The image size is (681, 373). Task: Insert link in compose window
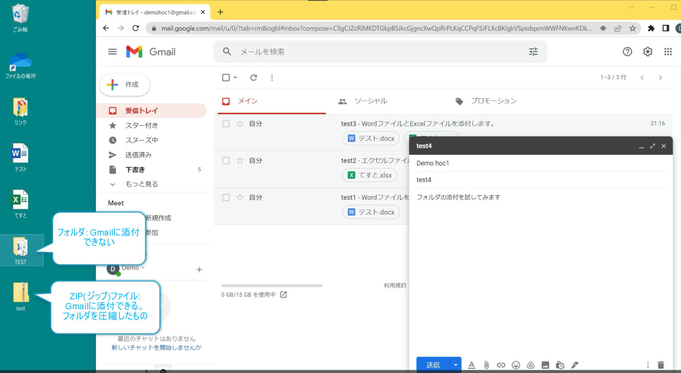tap(501, 365)
